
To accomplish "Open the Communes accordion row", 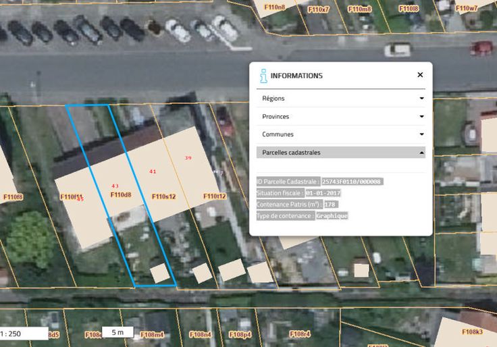I will 341,134.
